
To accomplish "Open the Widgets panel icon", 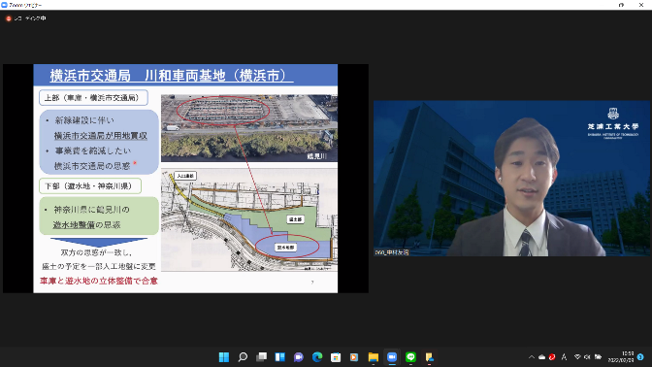I will coord(279,357).
